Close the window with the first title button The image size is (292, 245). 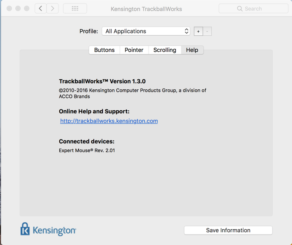coord(9,8)
